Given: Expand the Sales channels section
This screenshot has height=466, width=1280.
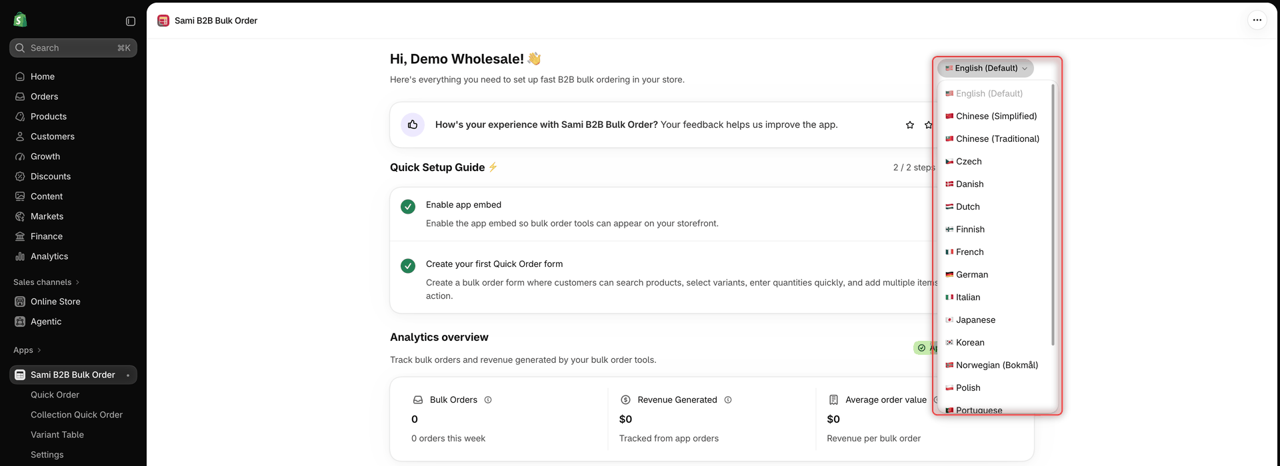Looking at the screenshot, I should (x=46, y=282).
